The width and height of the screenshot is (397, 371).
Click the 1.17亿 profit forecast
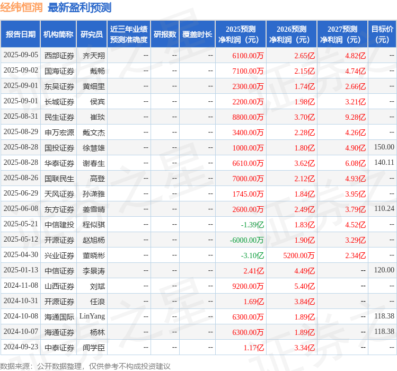pyautogui.click(x=254, y=348)
